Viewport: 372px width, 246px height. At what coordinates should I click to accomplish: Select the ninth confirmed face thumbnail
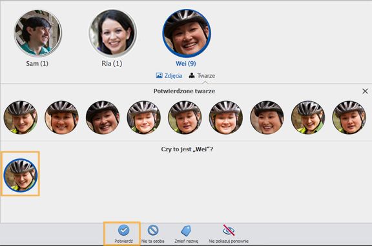[349, 117]
